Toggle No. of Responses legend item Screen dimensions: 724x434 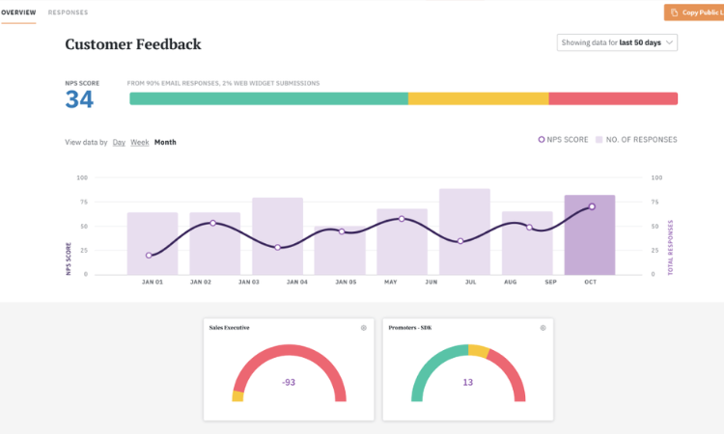636,139
